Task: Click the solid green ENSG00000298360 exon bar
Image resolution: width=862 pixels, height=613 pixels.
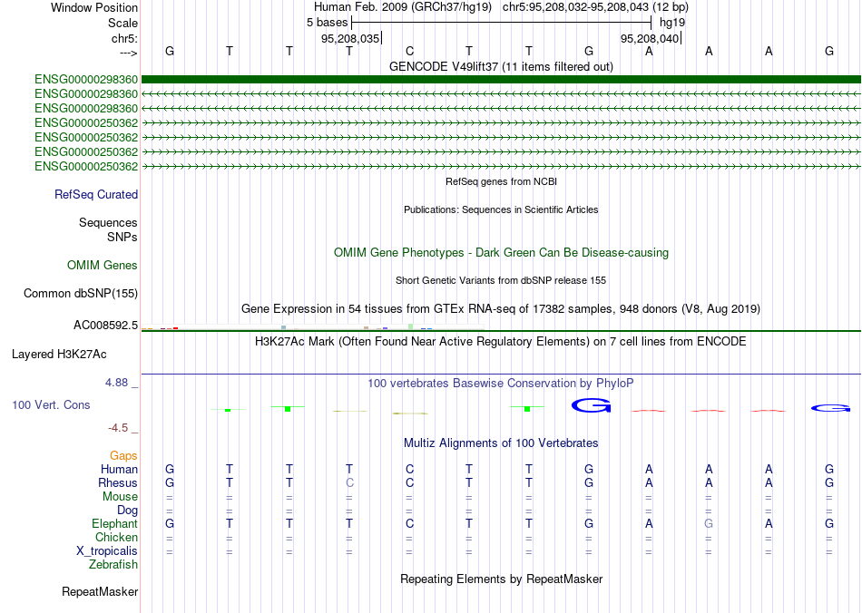Action: coord(501,80)
